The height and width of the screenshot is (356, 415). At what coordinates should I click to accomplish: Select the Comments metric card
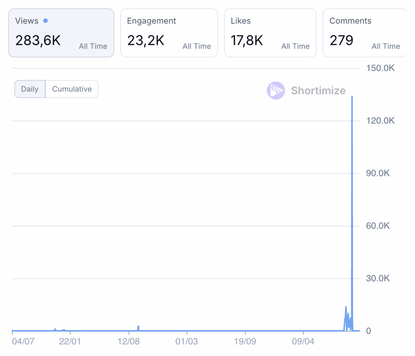(364, 33)
